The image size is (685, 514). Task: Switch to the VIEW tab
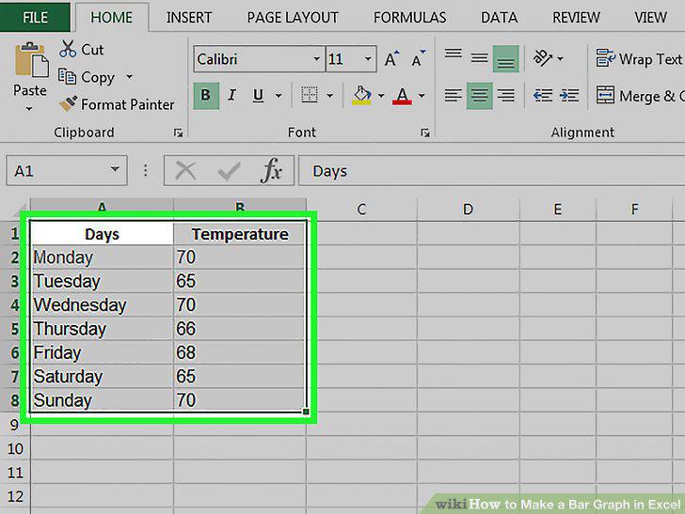(650, 17)
